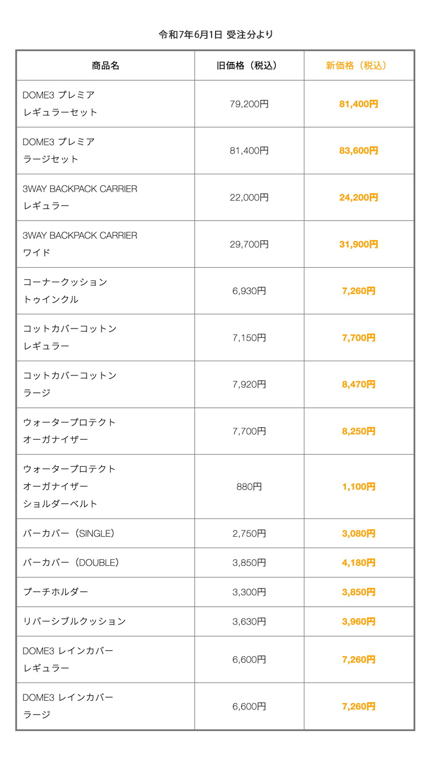430x773 pixels.
Task: Select the new price 83,600円
Action: click(358, 151)
